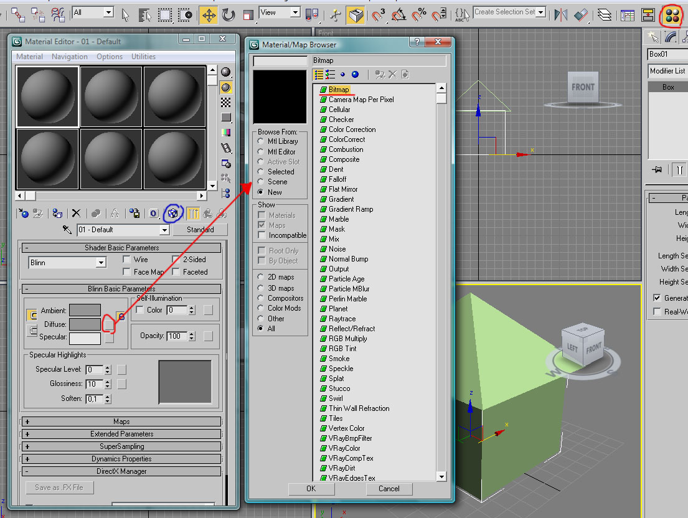Select the Move tool in toolbar

pos(209,14)
